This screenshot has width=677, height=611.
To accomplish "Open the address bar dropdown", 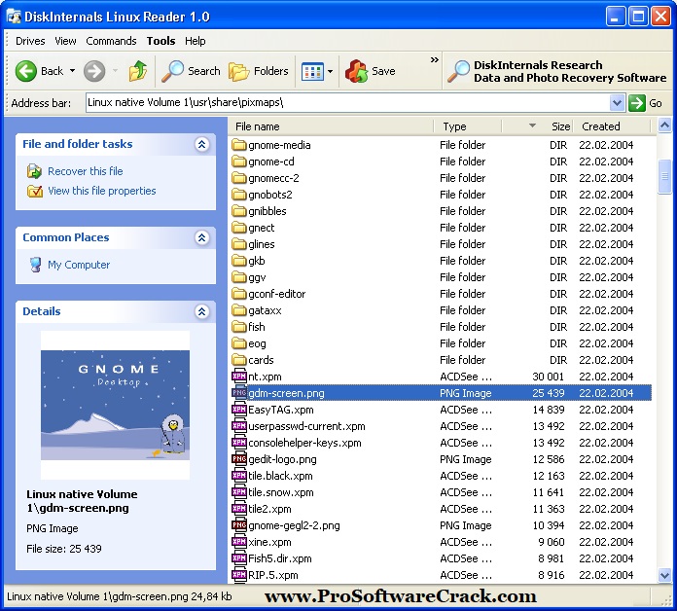I will pyautogui.click(x=617, y=103).
